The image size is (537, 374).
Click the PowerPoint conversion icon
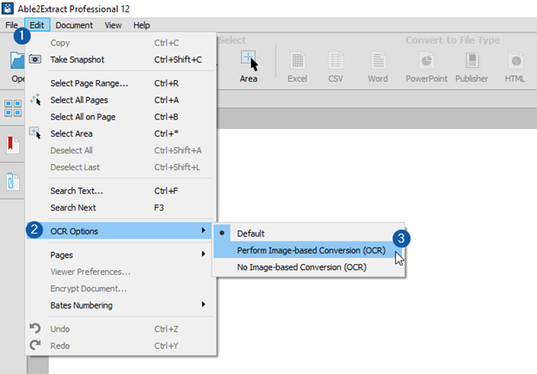426,61
